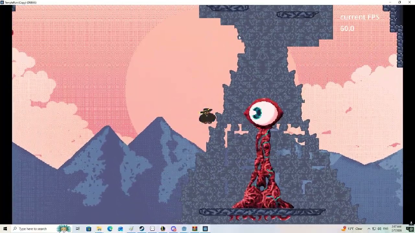Click the giant red eyeball boss
This screenshot has height=233, width=415.
click(x=264, y=113)
